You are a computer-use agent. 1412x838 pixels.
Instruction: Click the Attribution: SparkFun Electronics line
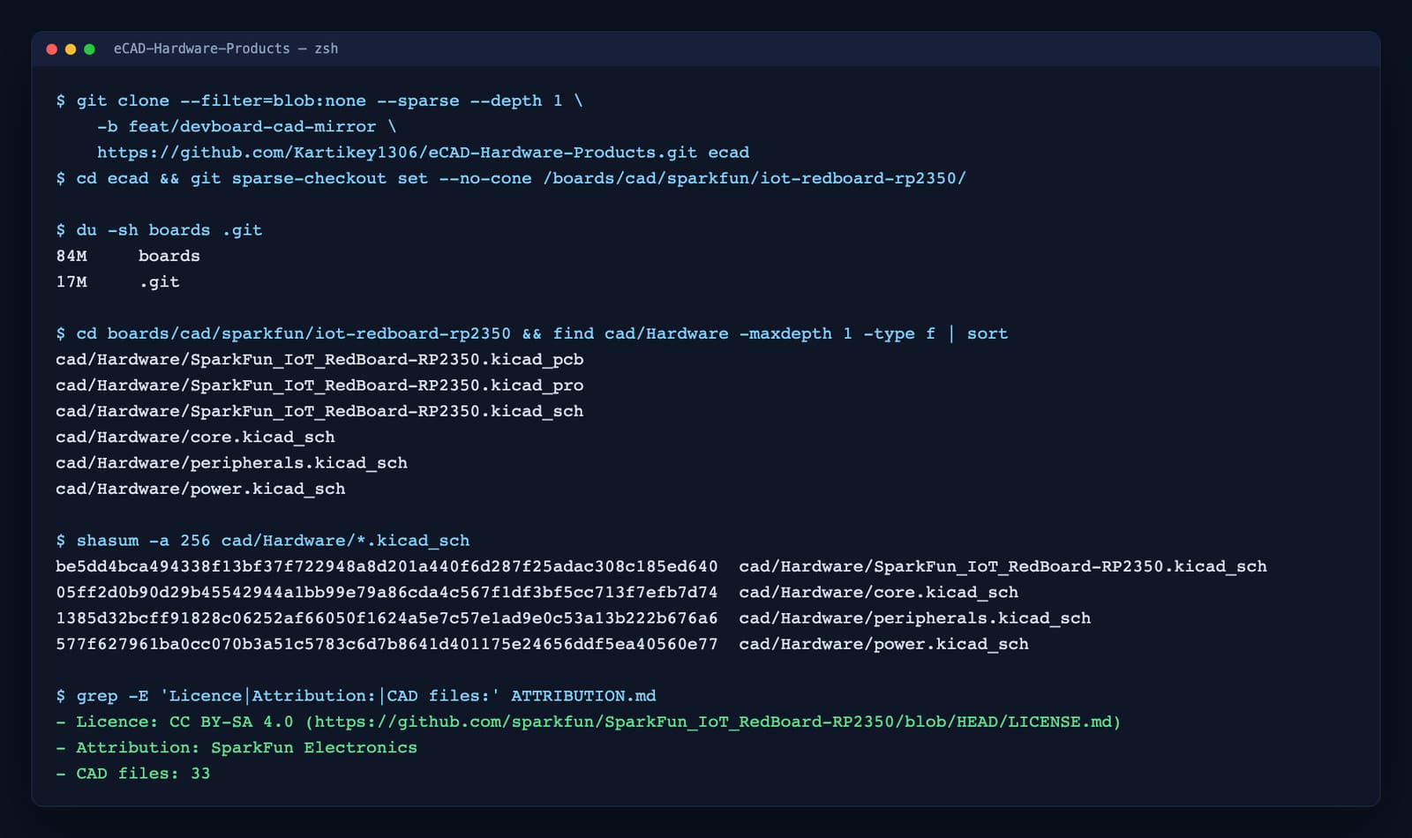(x=237, y=748)
